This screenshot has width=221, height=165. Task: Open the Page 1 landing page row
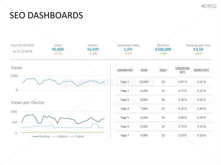coord(125,82)
